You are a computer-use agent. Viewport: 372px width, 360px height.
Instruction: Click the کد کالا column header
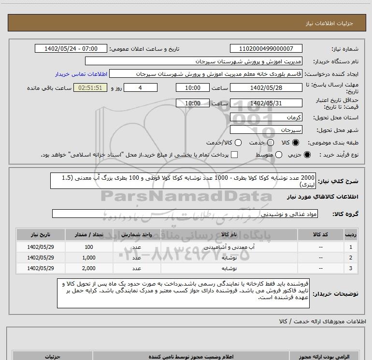point(320,234)
